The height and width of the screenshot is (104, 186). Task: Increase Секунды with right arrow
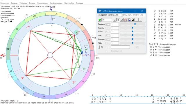point(109,24)
